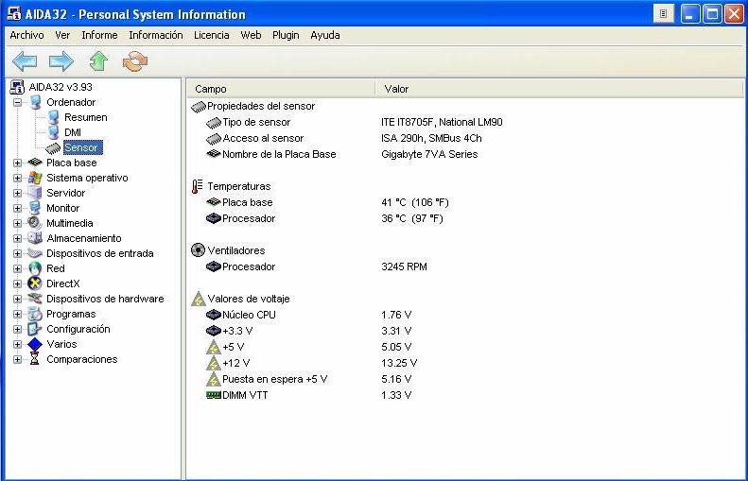Click the DirectX icon
Viewport: 748px width, 481px height.
pos(35,283)
